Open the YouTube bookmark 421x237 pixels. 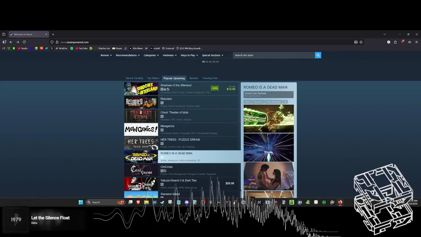coord(81,48)
